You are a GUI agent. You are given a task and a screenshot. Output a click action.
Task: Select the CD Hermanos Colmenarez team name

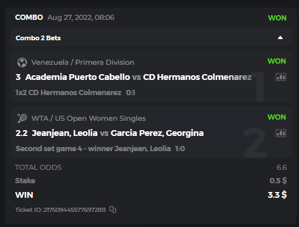pos(197,77)
